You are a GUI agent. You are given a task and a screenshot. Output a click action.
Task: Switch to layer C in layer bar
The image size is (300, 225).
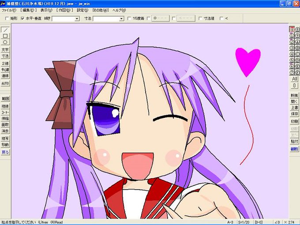[x=297, y=54]
